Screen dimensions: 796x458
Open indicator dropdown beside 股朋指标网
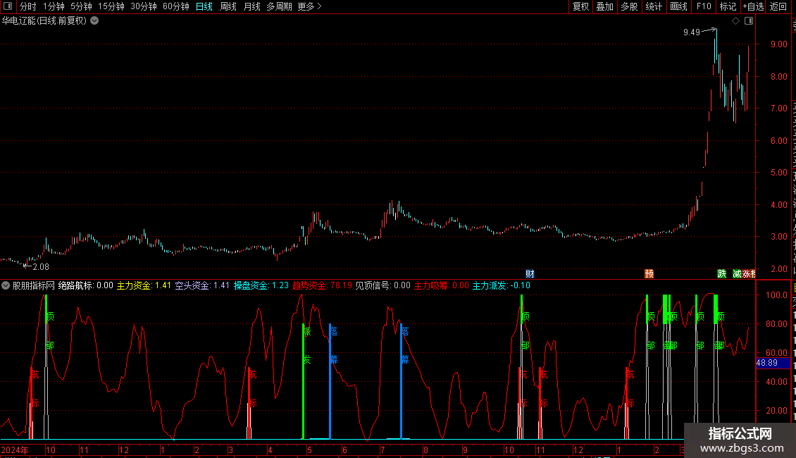[6, 285]
